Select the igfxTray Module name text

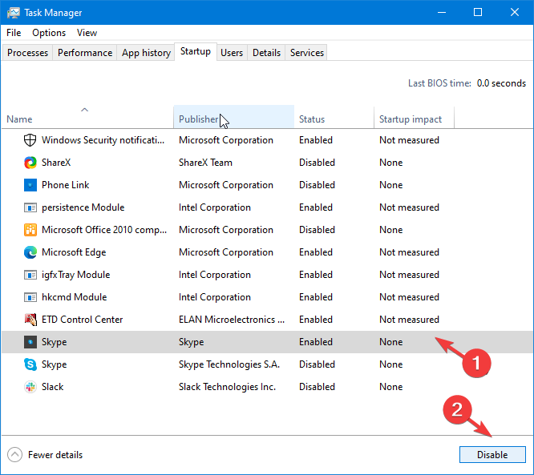76,275
